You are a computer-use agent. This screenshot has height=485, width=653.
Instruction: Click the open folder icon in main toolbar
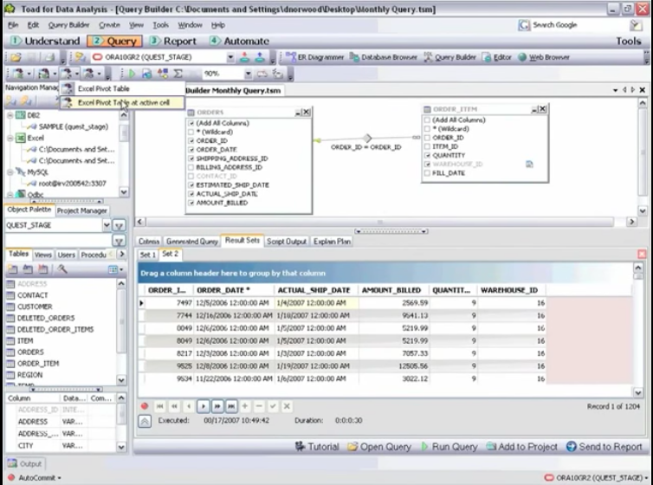coord(16,57)
